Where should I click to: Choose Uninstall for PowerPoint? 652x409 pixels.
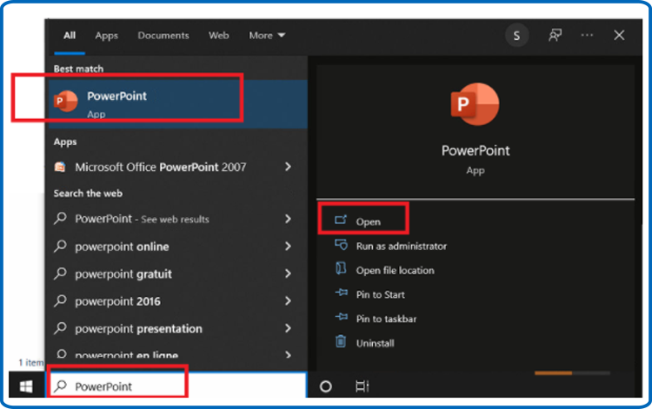click(x=375, y=343)
